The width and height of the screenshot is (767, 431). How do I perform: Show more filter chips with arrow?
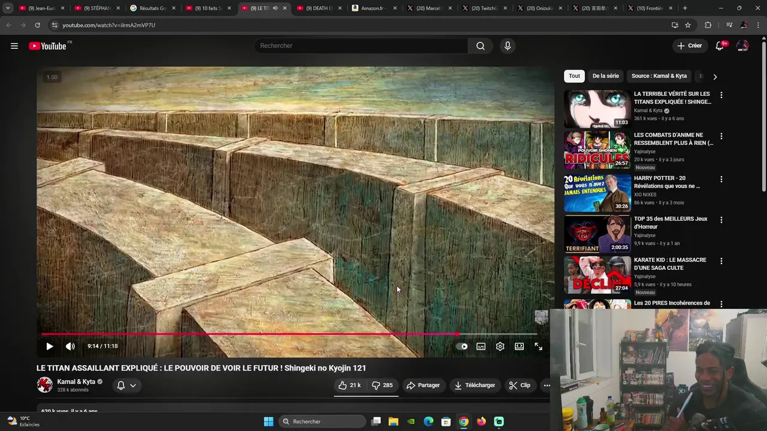coord(715,77)
